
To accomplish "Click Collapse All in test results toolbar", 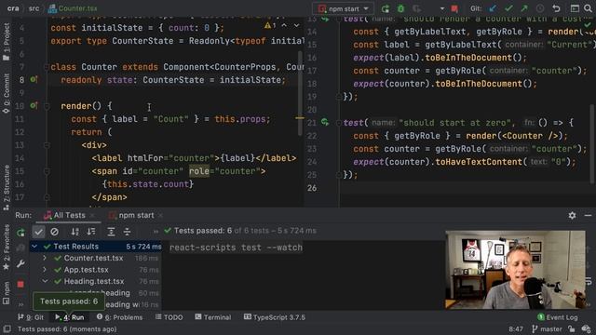I will (x=127, y=232).
